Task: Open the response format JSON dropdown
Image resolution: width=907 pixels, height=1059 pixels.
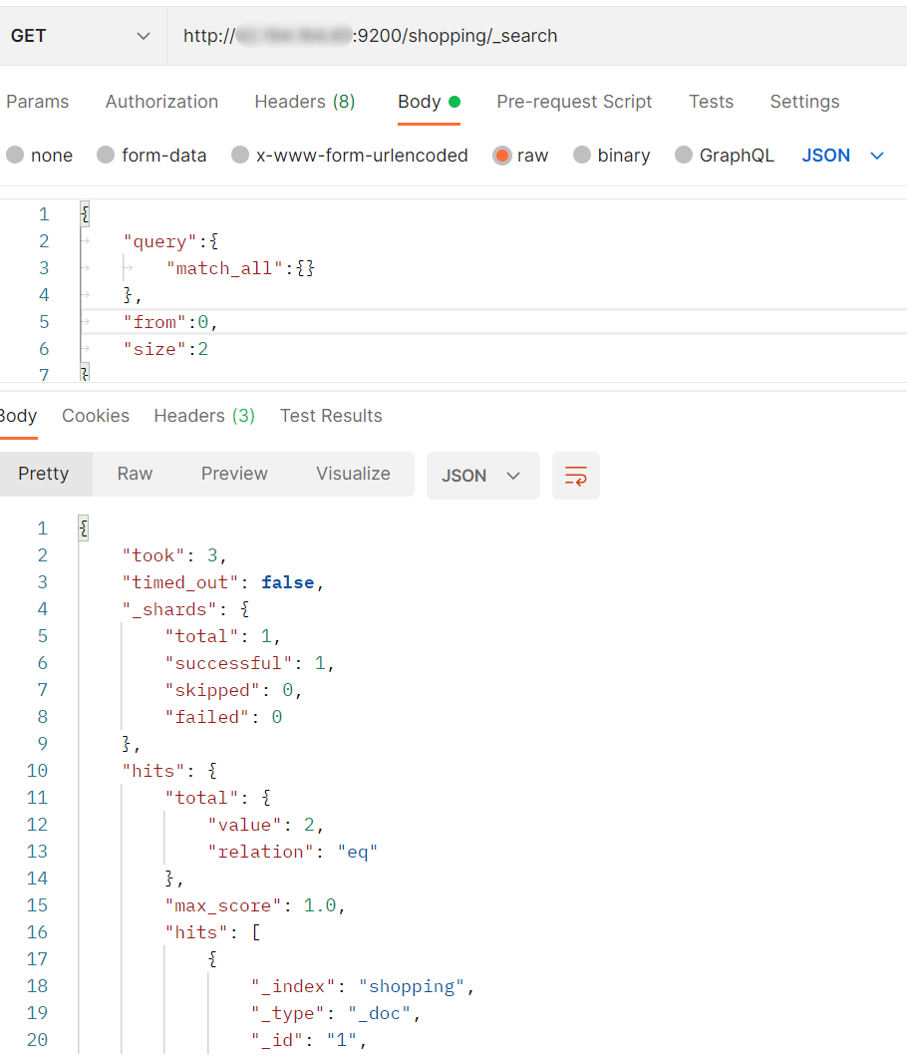Action: click(x=482, y=476)
